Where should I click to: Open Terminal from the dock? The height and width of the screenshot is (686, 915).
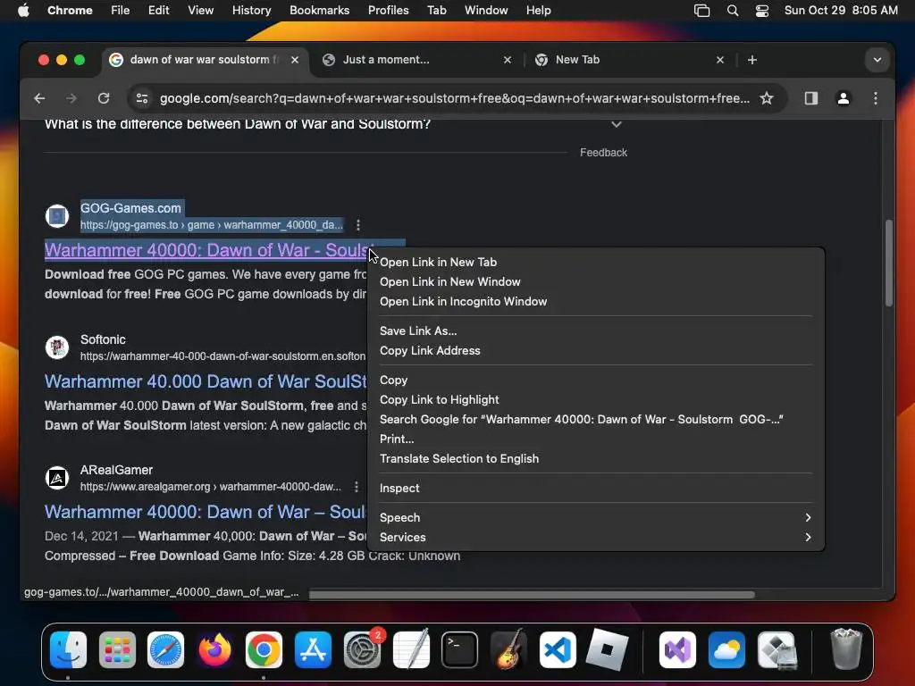[x=460, y=649]
